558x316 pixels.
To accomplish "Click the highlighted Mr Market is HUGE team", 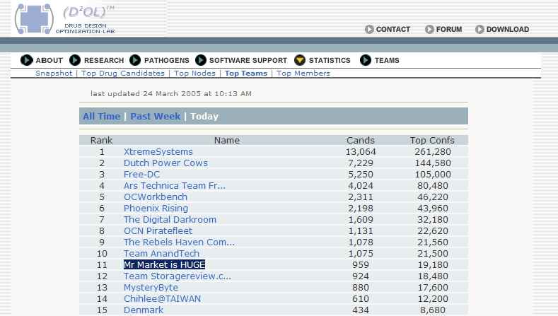I will [164, 265].
